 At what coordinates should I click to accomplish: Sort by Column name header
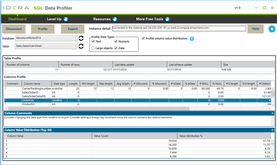pos(37,83)
